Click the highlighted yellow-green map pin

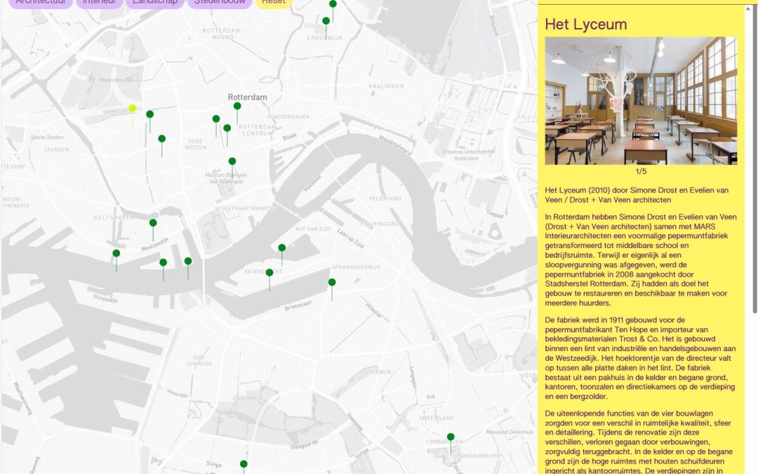pos(132,109)
